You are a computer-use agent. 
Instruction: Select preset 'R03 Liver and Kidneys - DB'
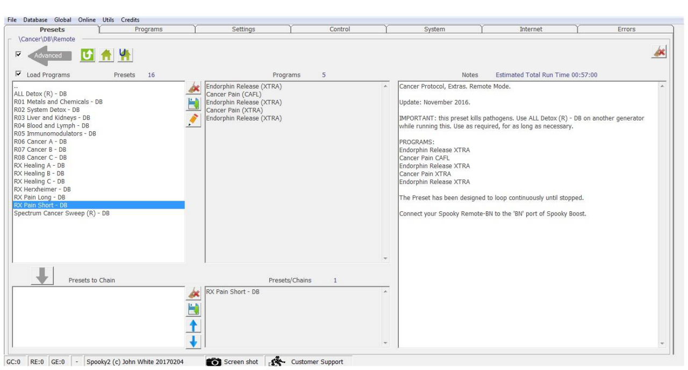tap(98, 117)
